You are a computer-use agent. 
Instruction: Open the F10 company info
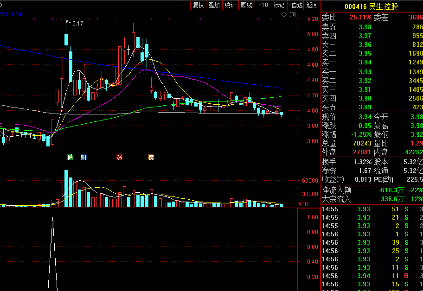[263, 5]
